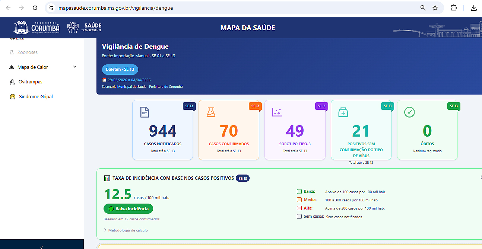Click the red Alta legend square

(299, 208)
